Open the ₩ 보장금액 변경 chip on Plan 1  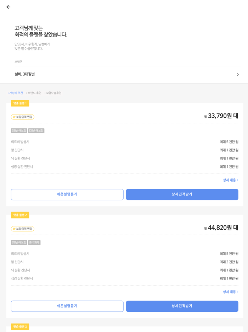click(23, 117)
